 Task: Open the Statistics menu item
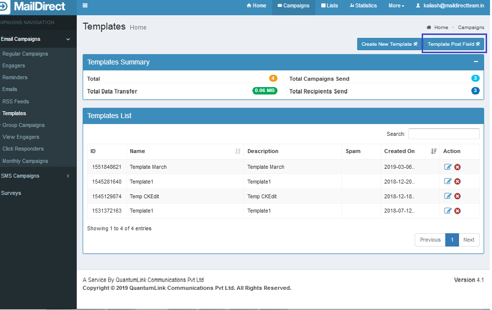click(363, 6)
